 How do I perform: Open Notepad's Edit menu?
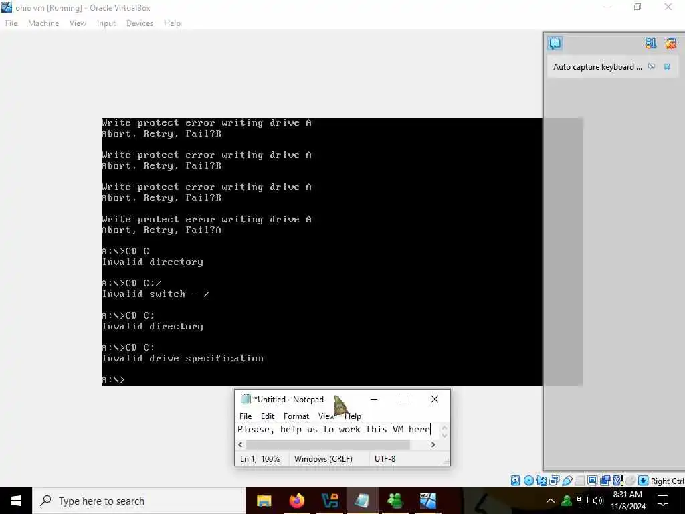(x=268, y=416)
